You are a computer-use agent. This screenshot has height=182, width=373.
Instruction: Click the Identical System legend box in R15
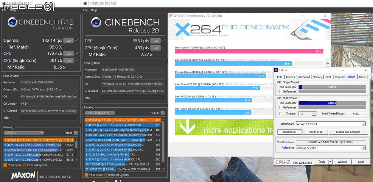pos(24,165)
